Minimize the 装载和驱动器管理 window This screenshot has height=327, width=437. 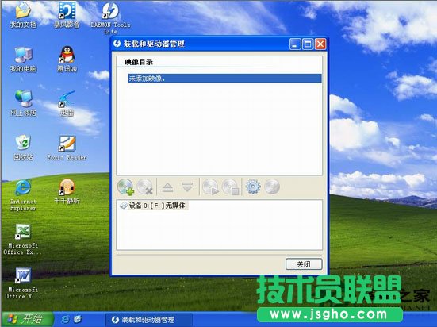(295, 44)
